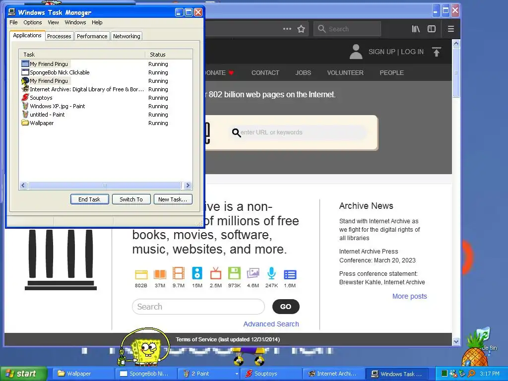This screenshot has height=381, width=508.
Task: Switch to SpongeBob Ni... taskbar button
Action: coord(146,374)
